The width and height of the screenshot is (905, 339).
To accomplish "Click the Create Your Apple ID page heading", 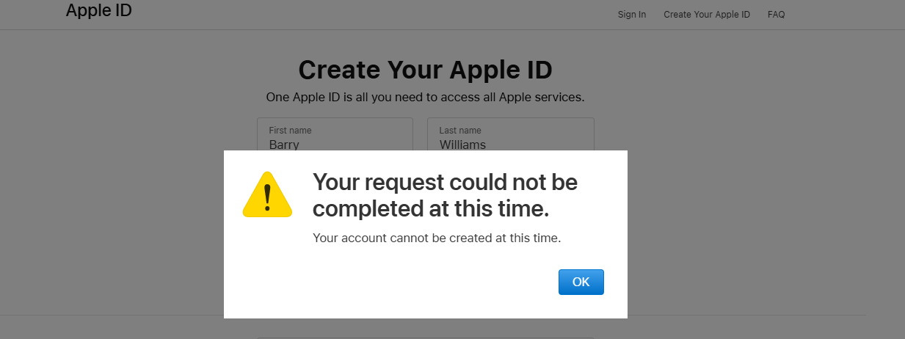I will coord(426,70).
